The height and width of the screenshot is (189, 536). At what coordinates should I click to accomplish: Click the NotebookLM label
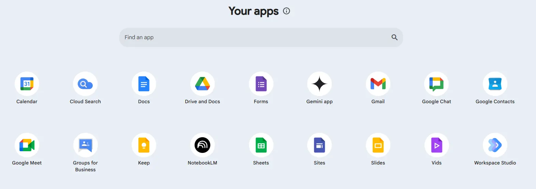coord(203,163)
